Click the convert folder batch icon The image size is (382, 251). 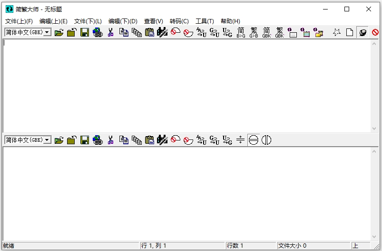318,32
